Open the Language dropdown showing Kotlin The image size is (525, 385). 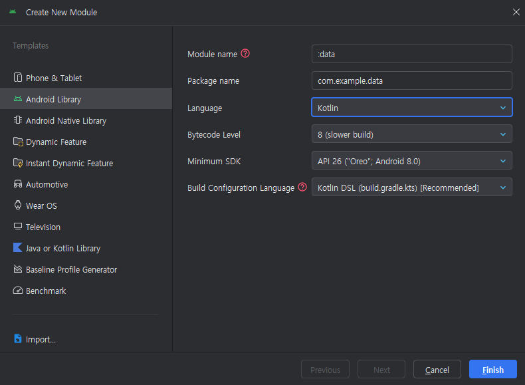pos(412,107)
